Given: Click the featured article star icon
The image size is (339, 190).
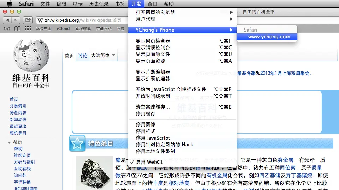Looking at the screenshot, I should point(77,143).
